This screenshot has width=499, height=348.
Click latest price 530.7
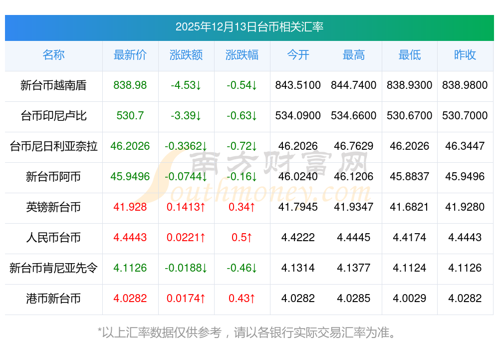pos(130,115)
